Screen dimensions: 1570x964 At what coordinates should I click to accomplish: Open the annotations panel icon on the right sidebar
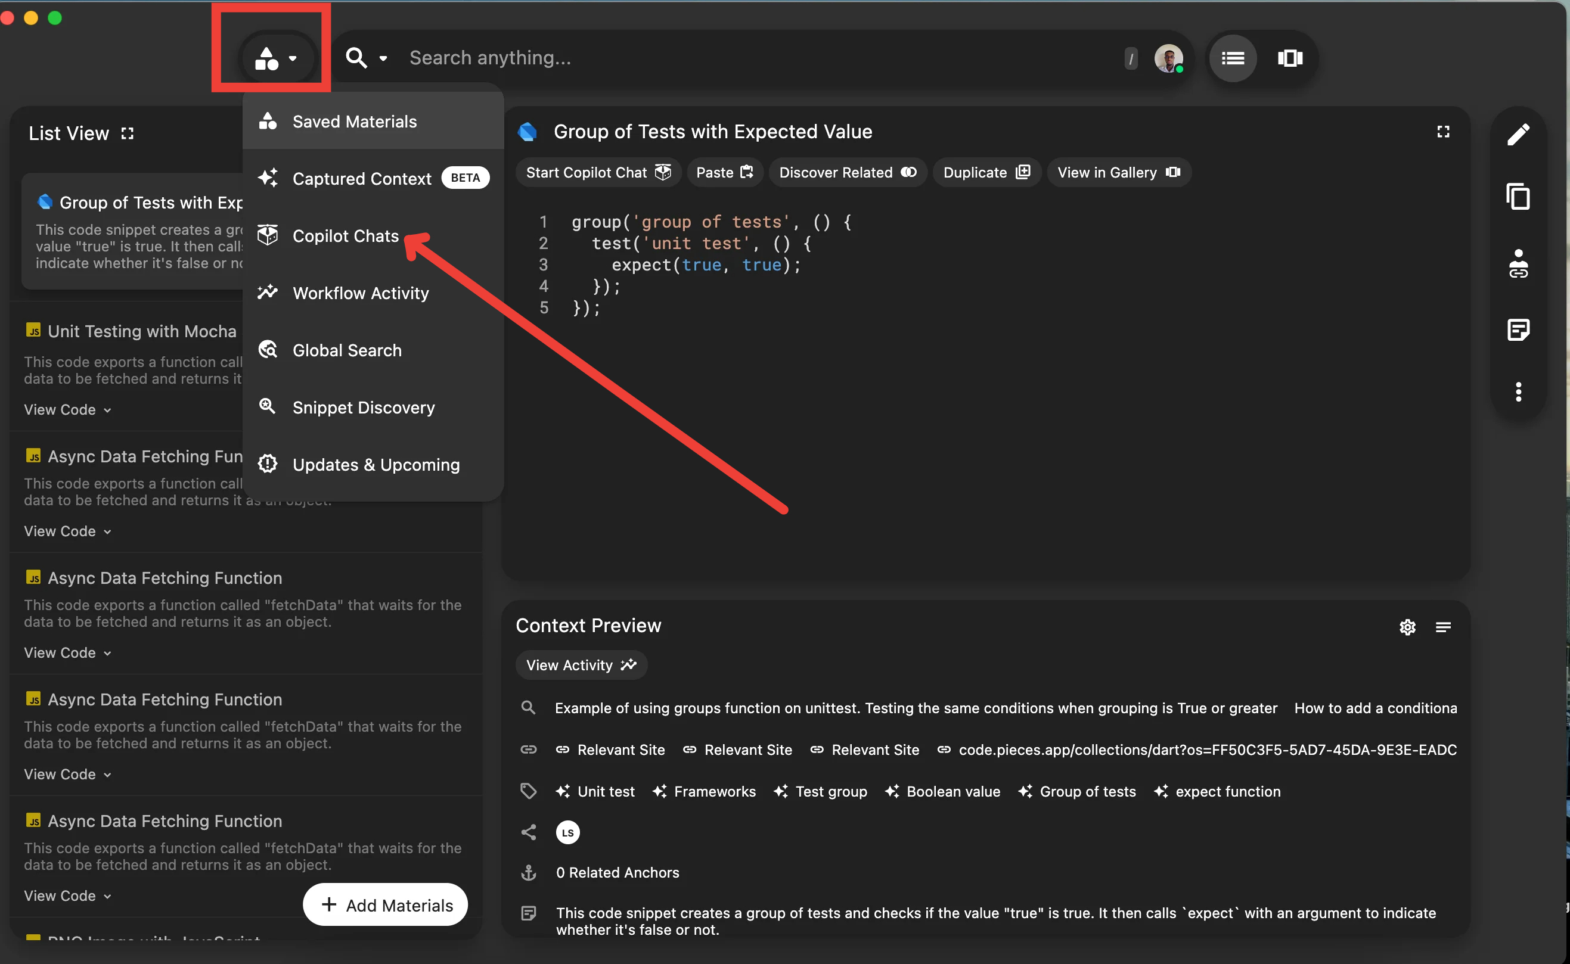tap(1518, 329)
